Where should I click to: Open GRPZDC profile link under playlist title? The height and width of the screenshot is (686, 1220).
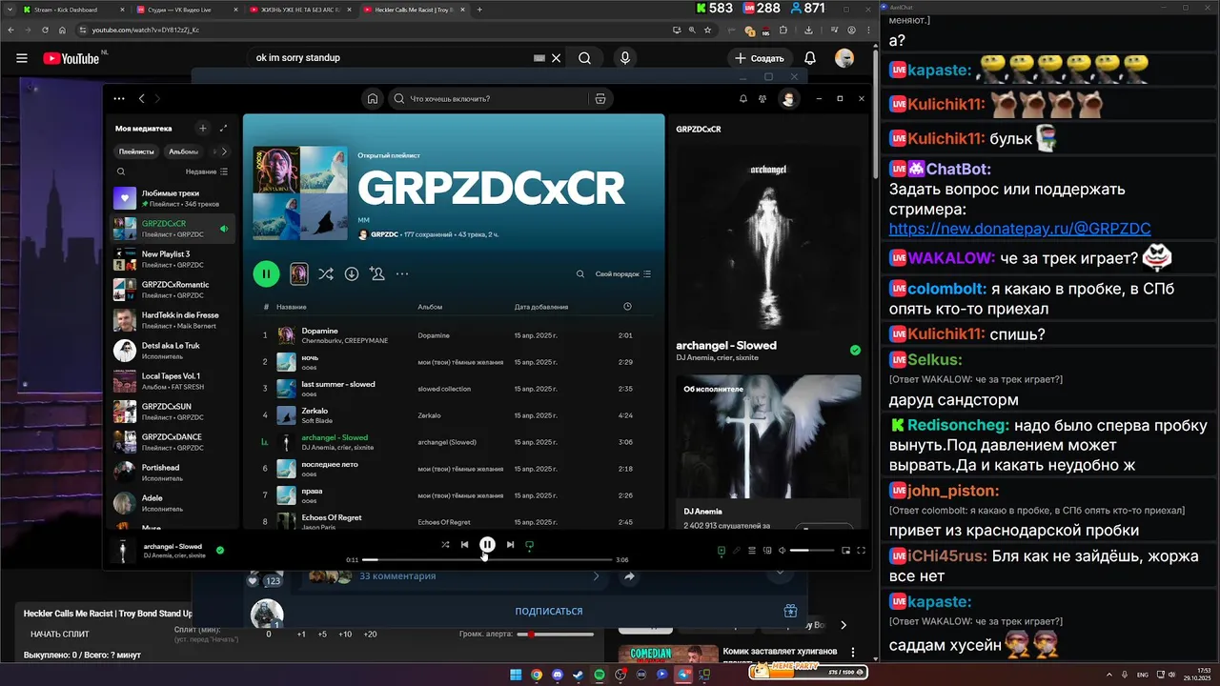(384, 234)
